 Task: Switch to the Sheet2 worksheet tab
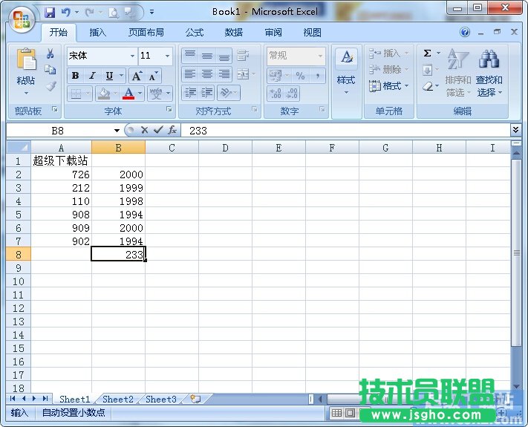pyautogui.click(x=117, y=399)
